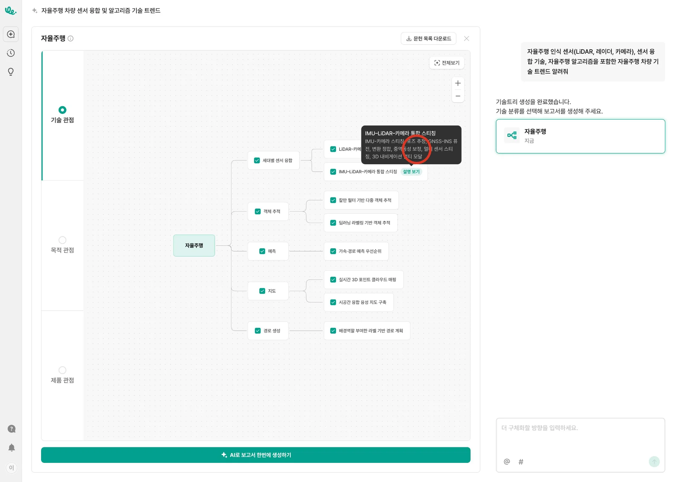This screenshot has width=679, height=482.
Task: Uncheck the 경로 생성 checkbox
Action: click(258, 331)
